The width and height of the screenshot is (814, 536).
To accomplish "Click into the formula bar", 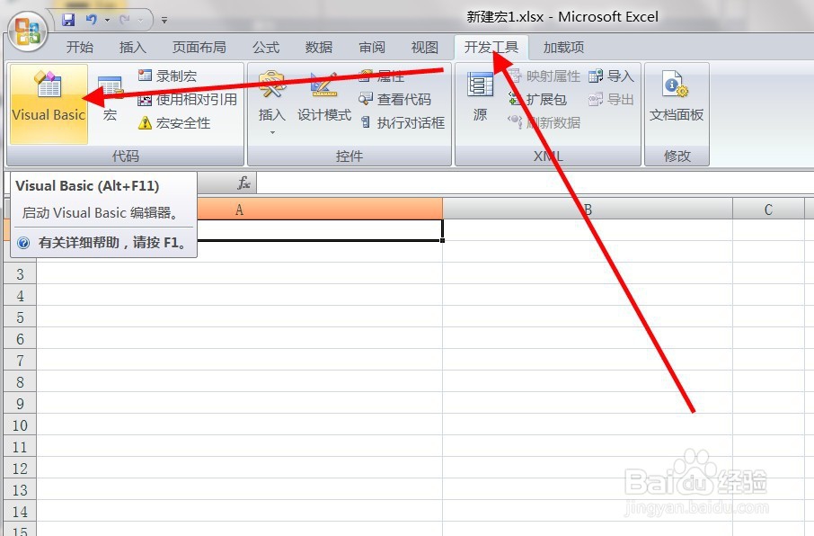I will (535, 183).
